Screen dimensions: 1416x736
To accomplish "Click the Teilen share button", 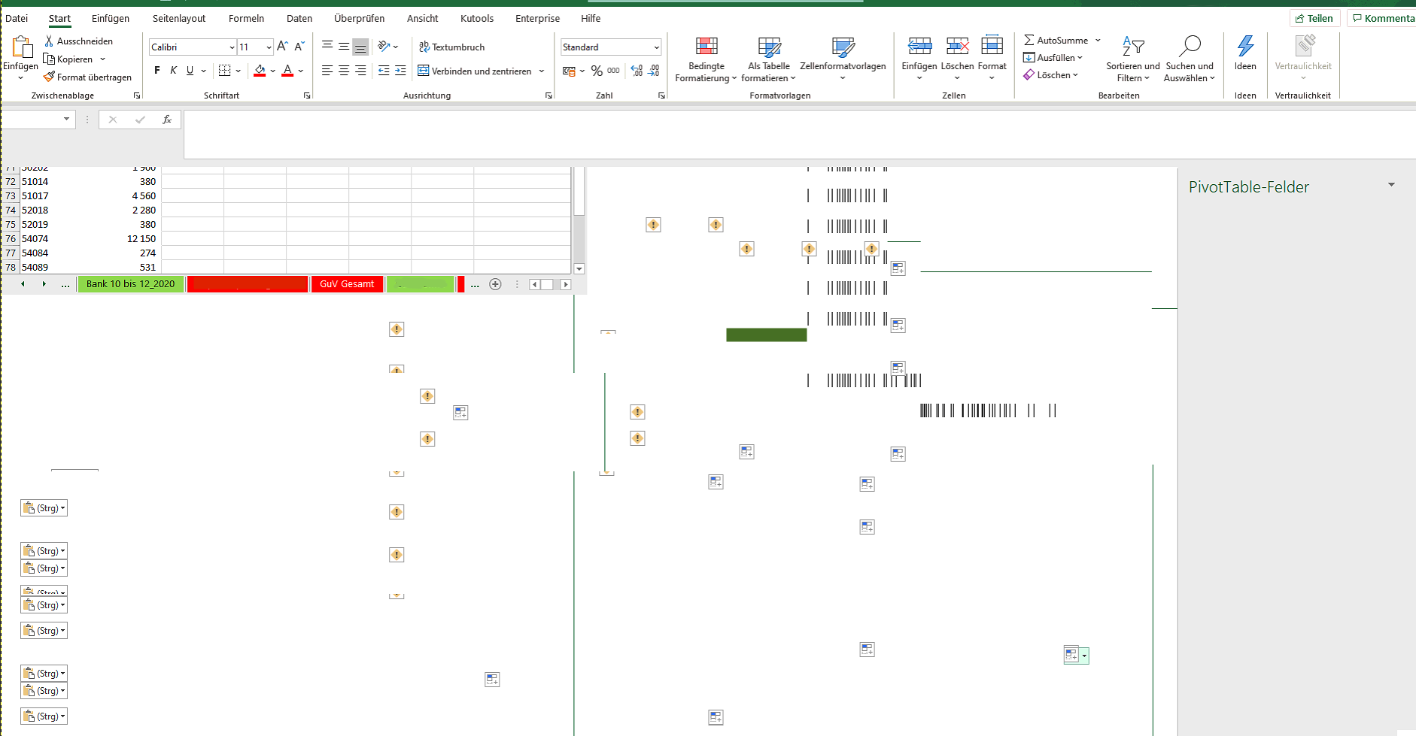I will click(1314, 18).
